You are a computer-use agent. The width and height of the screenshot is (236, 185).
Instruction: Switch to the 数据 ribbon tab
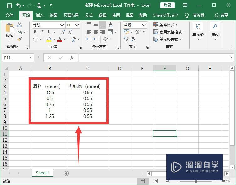(103, 15)
